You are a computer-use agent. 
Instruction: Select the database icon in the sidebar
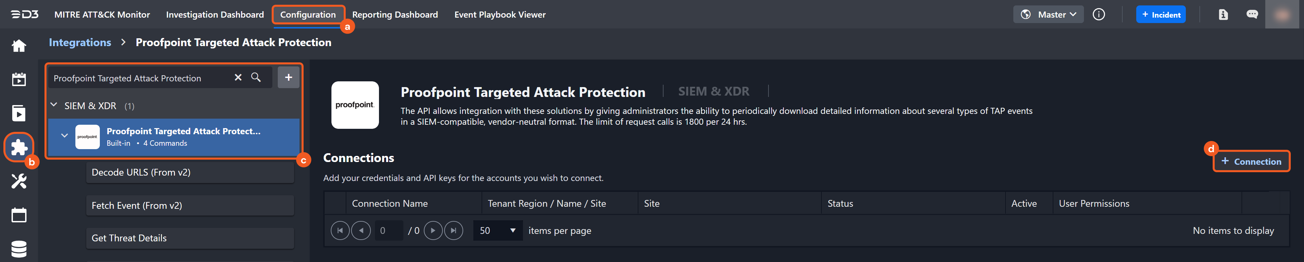click(18, 248)
